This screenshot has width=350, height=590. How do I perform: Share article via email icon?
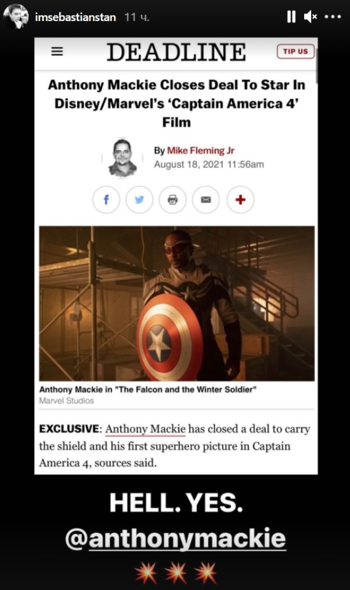(206, 200)
